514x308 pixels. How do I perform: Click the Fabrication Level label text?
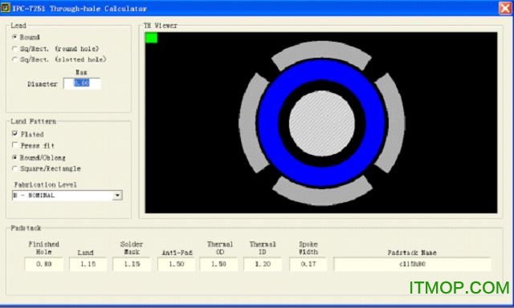[45, 184]
